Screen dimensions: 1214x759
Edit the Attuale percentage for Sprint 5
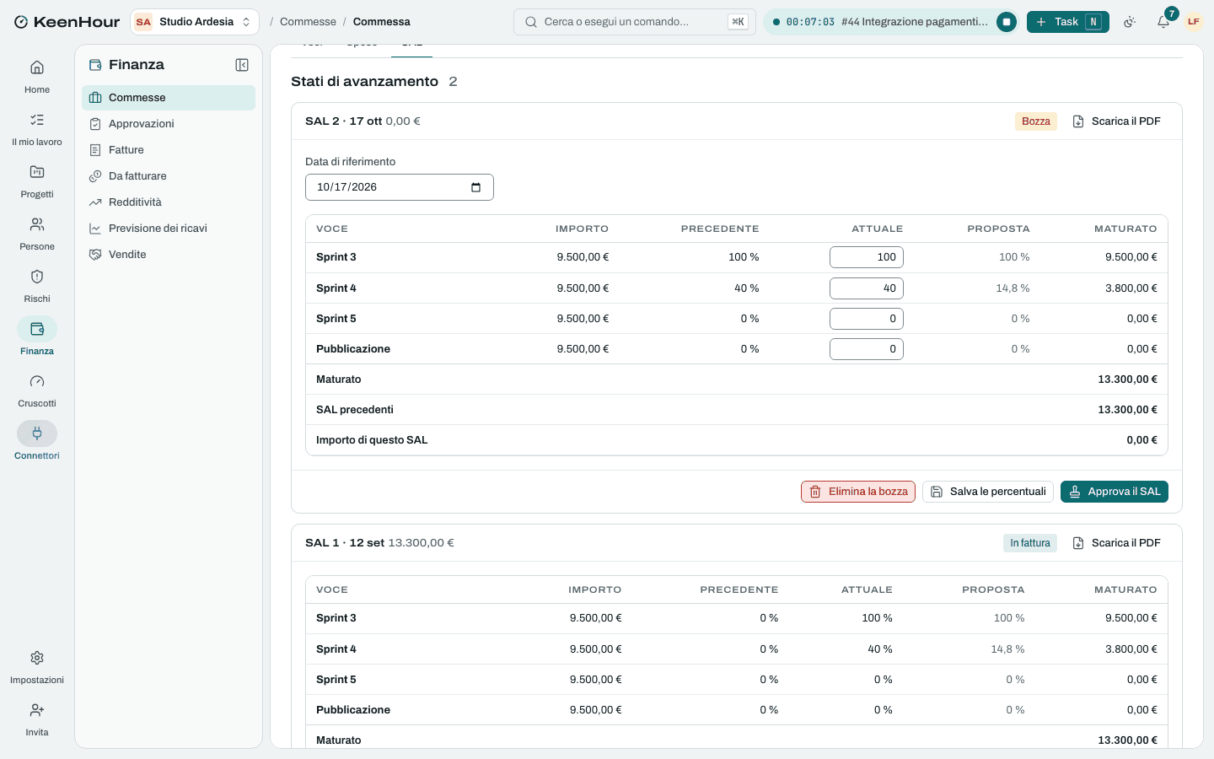(867, 319)
